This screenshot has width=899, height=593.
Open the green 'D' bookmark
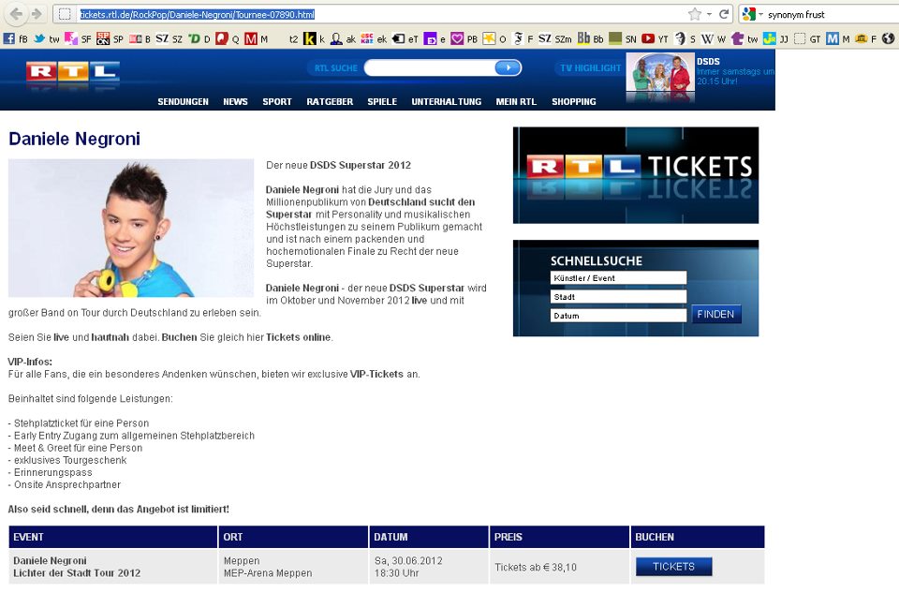(x=199, y=39)
